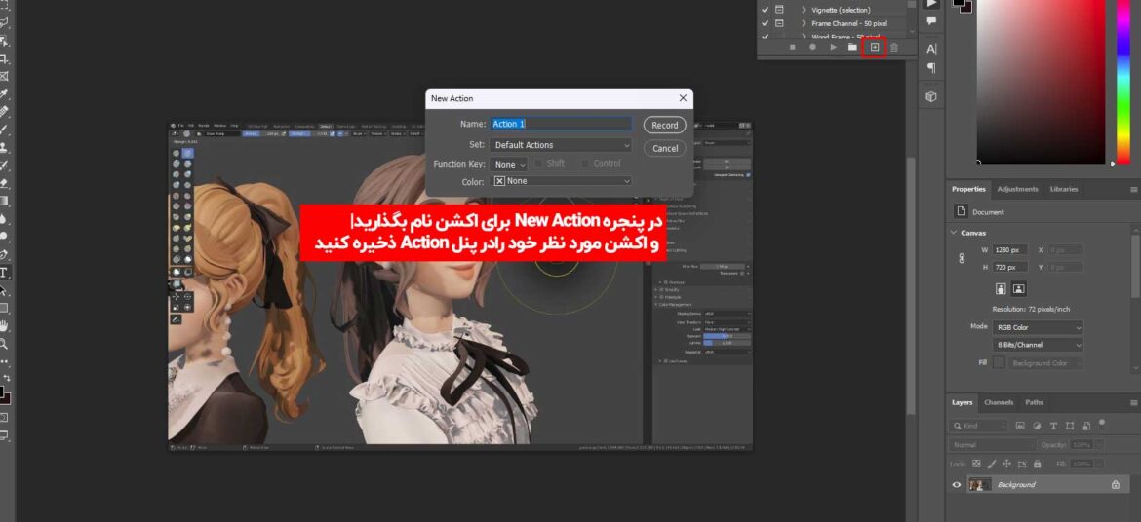The height and width of the screenshot is (522, 1141).
Task: Lock image pixels with brush icon
Action: [x=992, y=464]
